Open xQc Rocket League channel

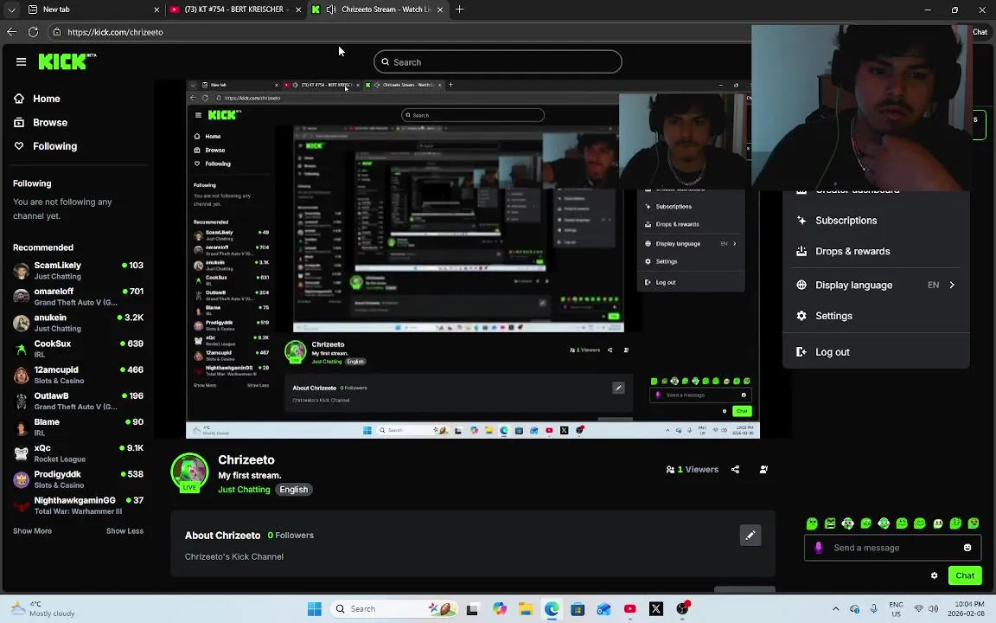point(78,453)
